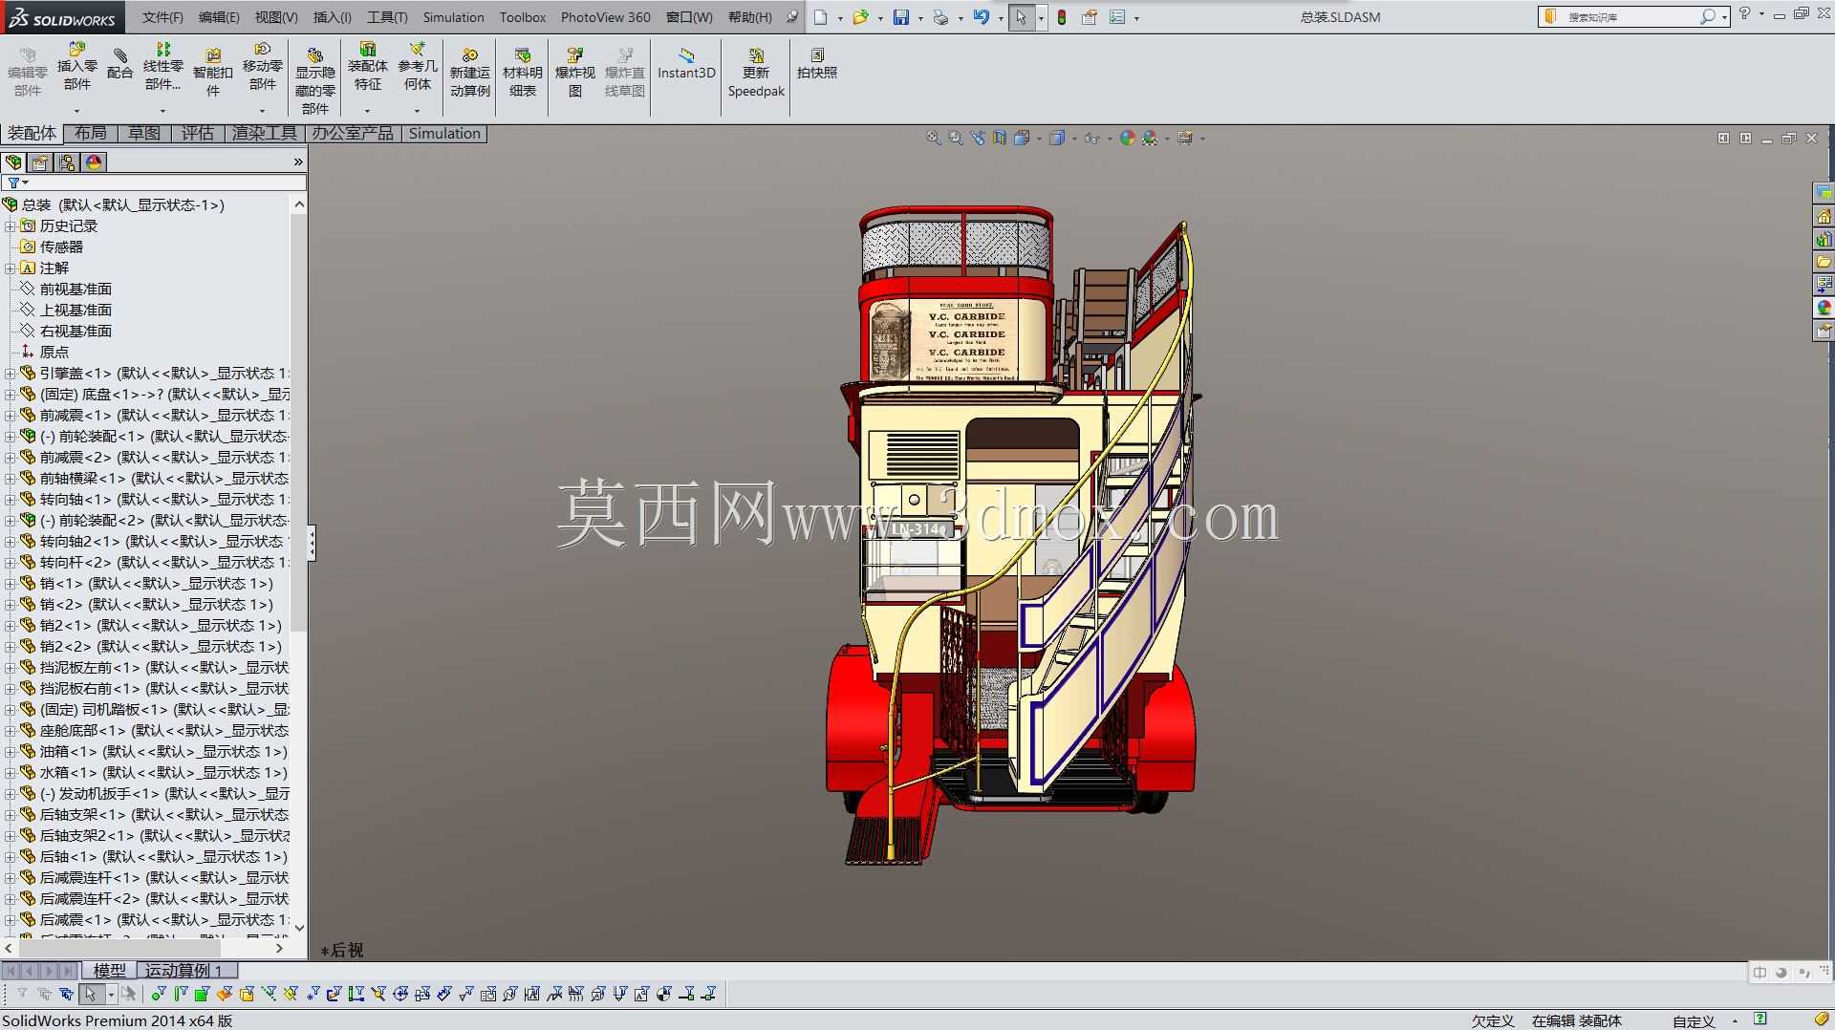1835x1030 pixels.
Task: Click the Insert Components (插入零部件) icon
Action: (x=76, y=67)
